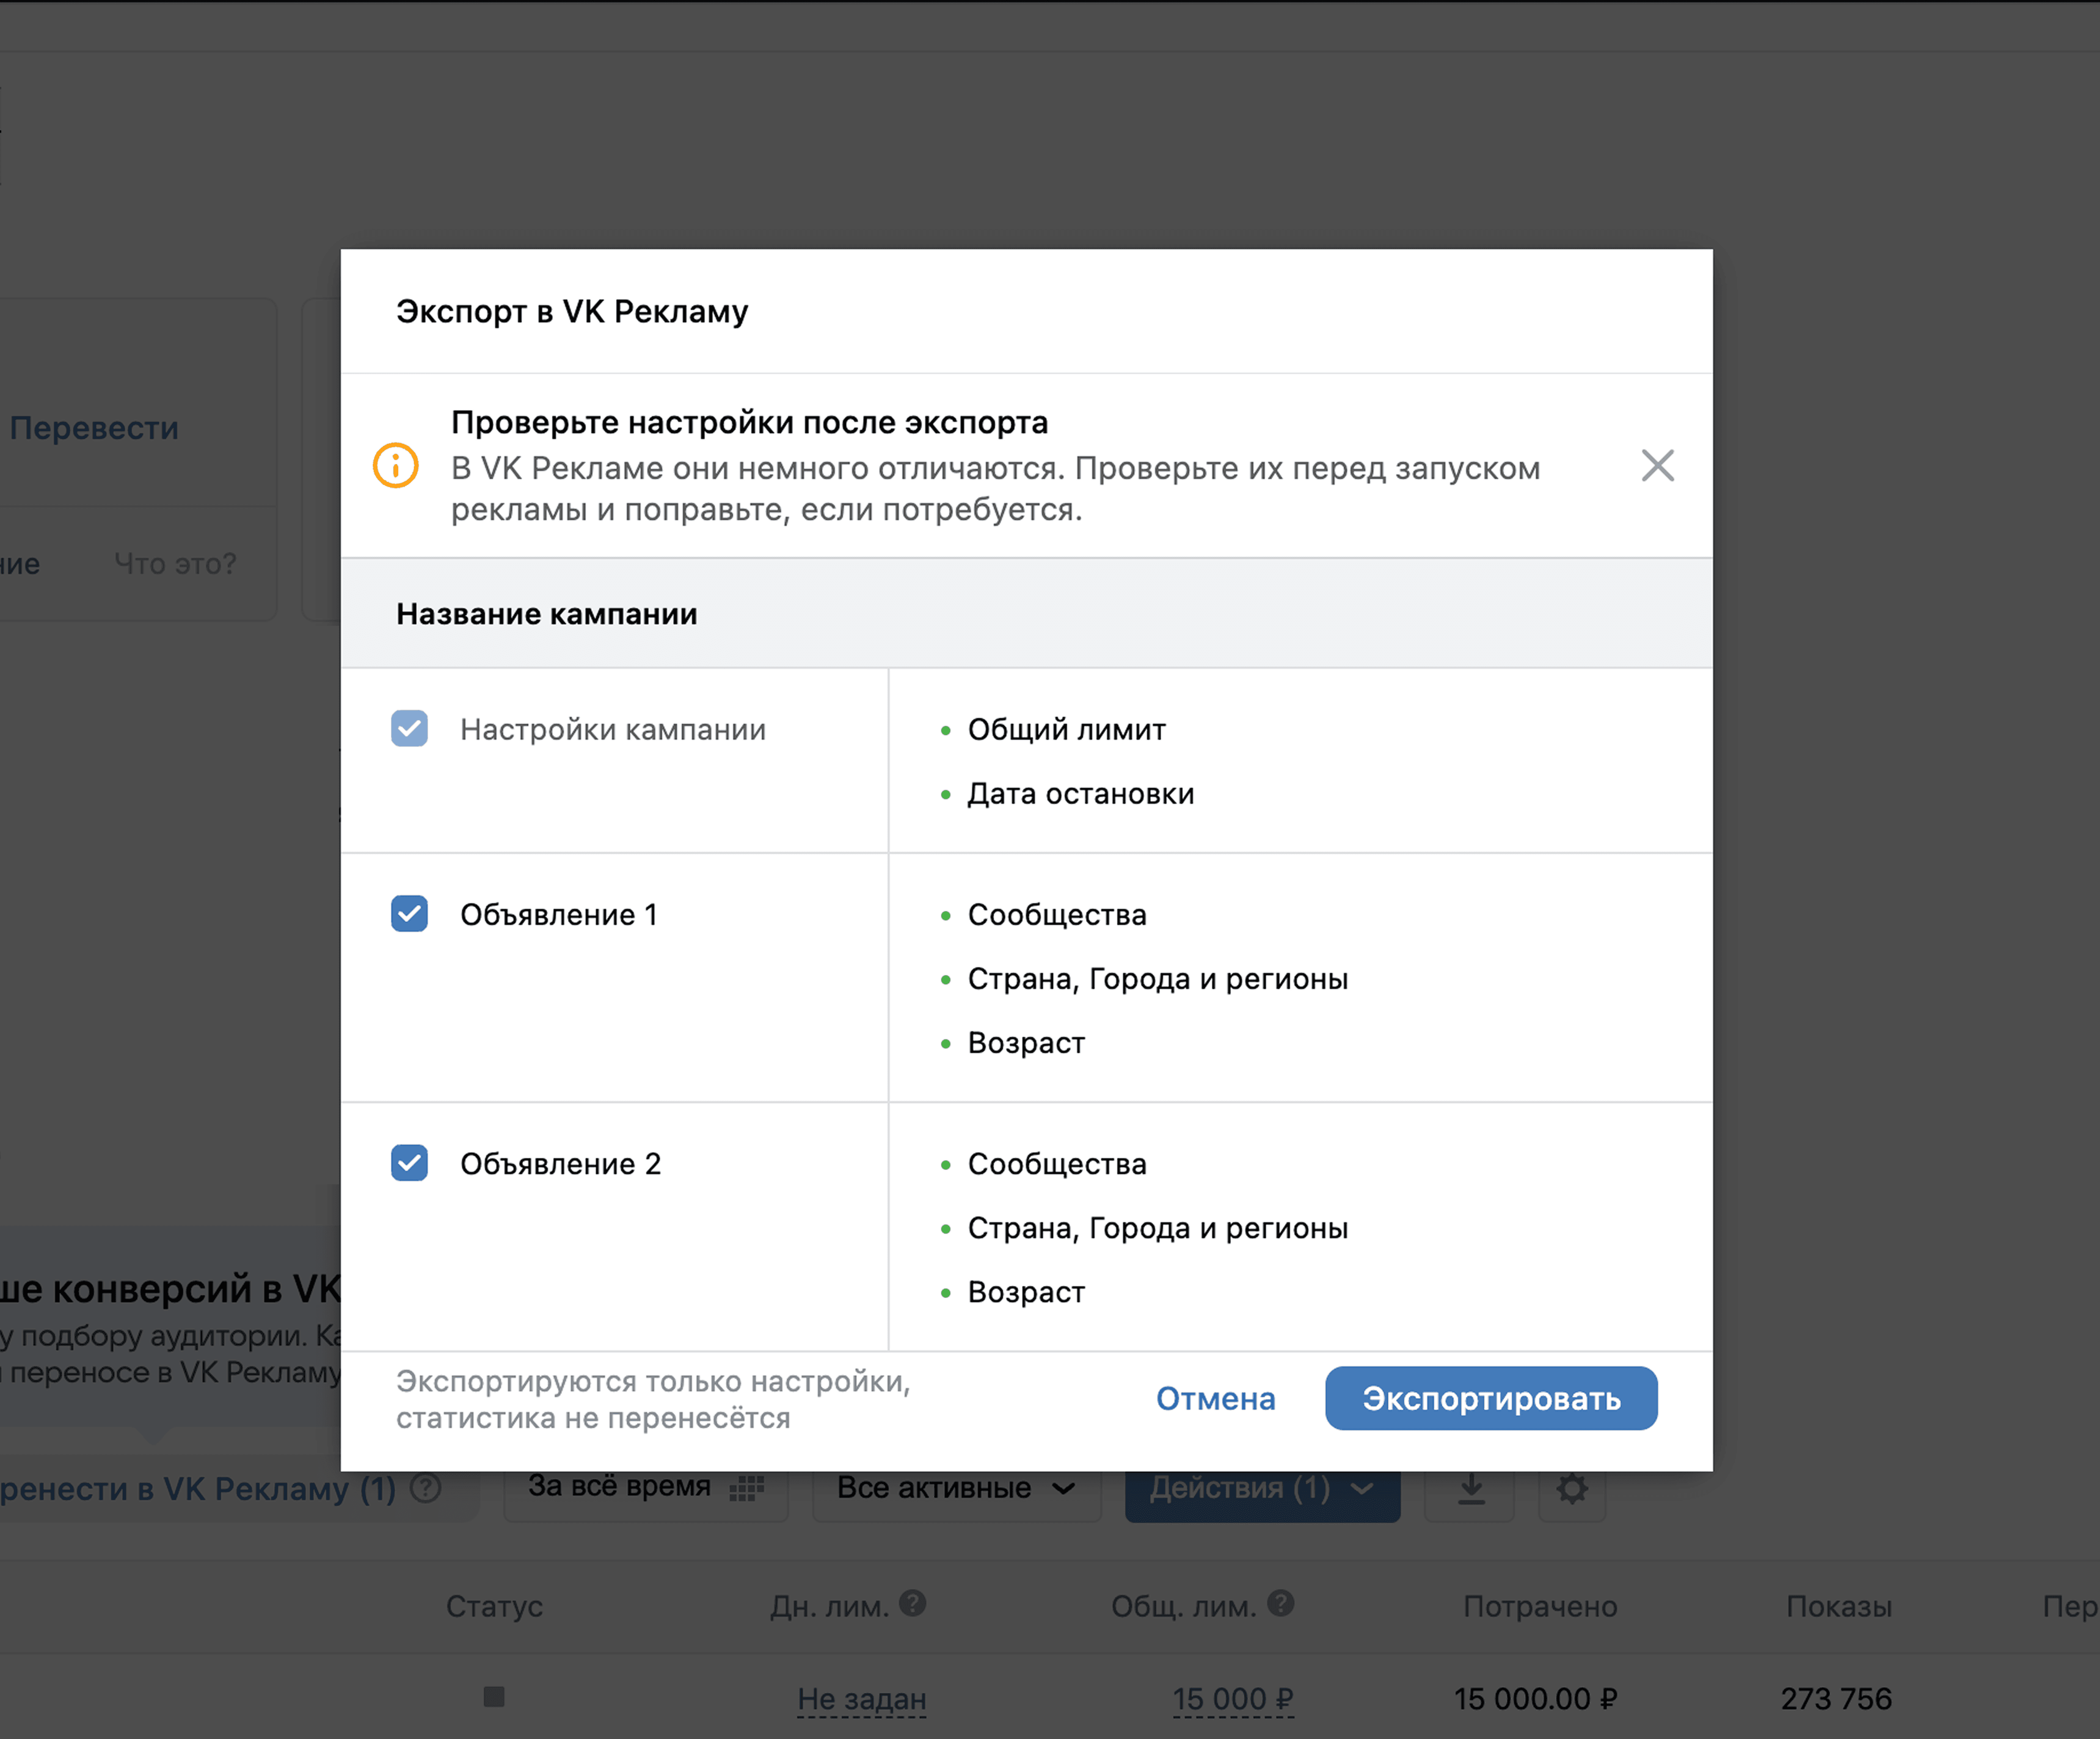Open the Действия (1) dropdown

(x=1261, y=1489)
